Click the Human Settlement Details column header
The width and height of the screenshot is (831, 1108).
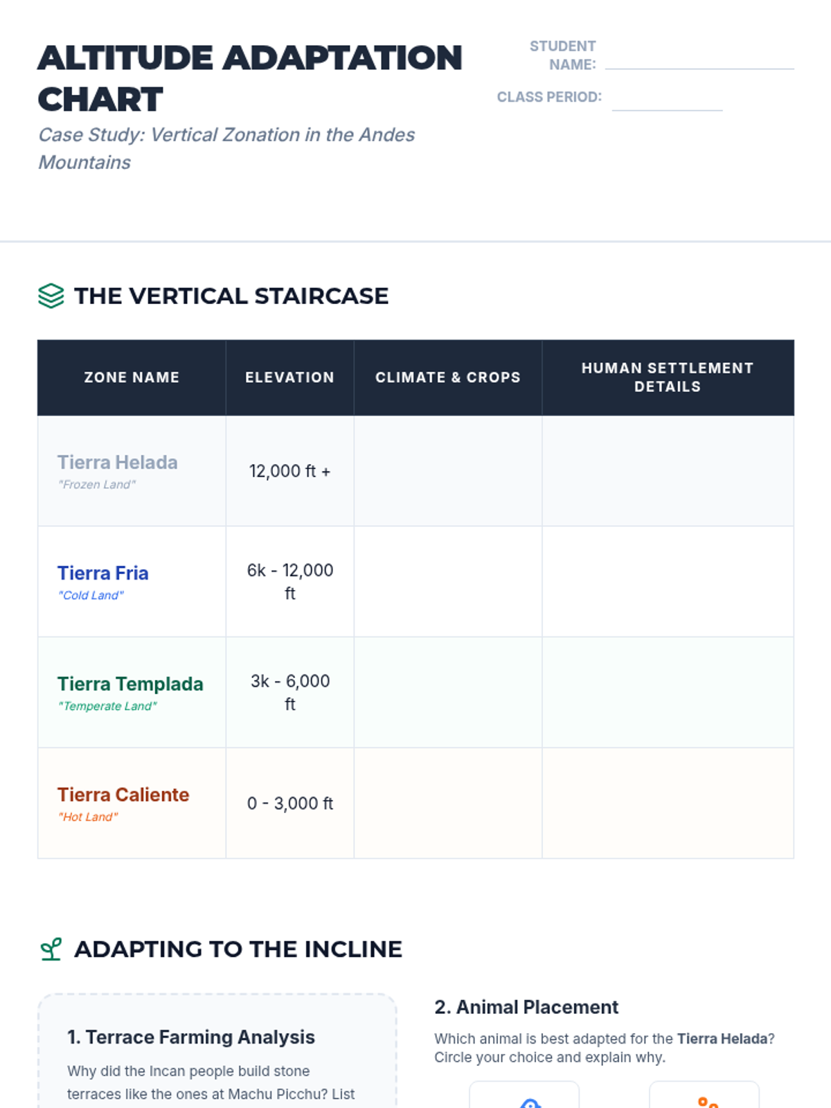[668, 377]
